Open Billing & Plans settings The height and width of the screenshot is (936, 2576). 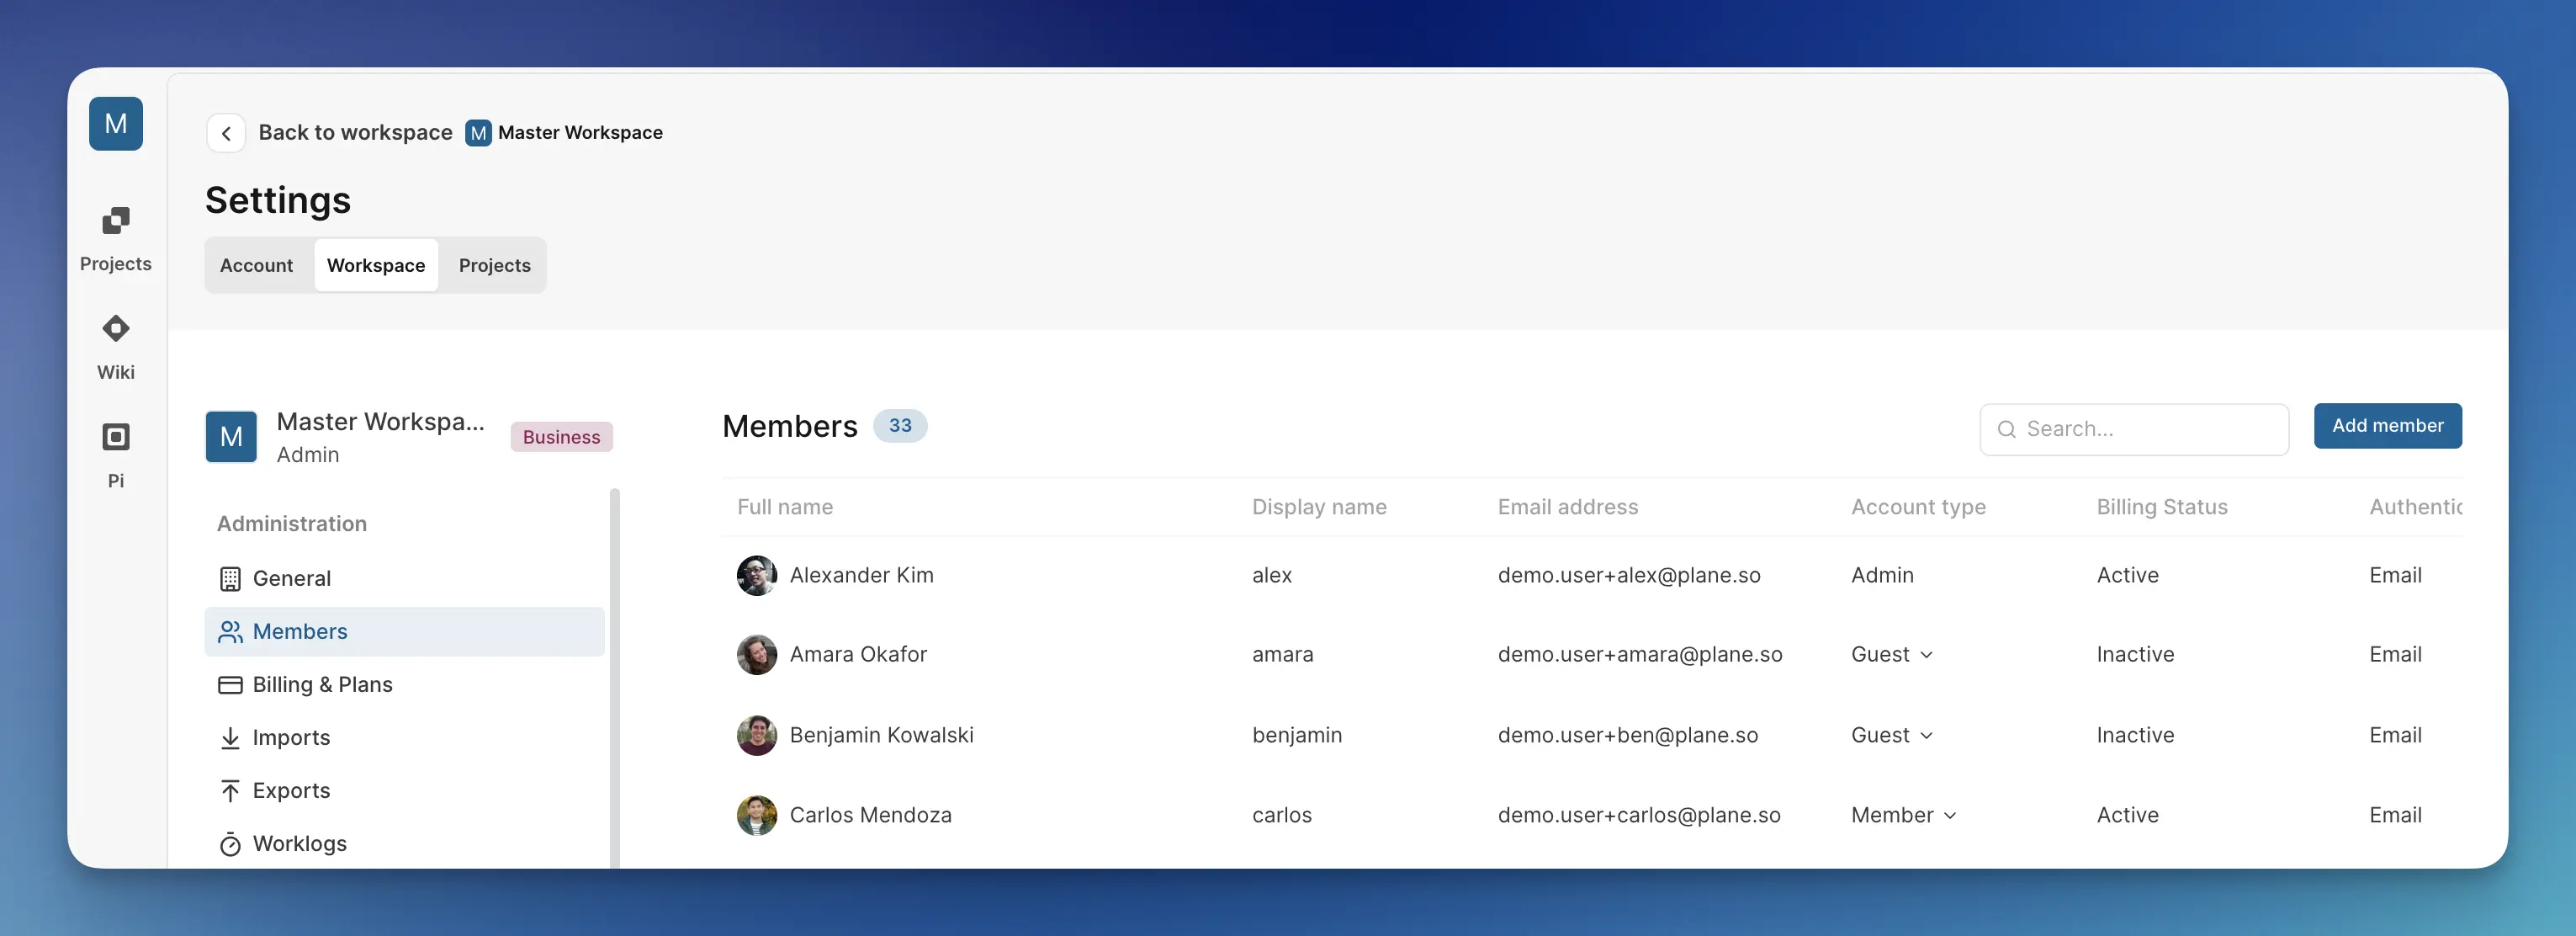[x=322, y=684]
